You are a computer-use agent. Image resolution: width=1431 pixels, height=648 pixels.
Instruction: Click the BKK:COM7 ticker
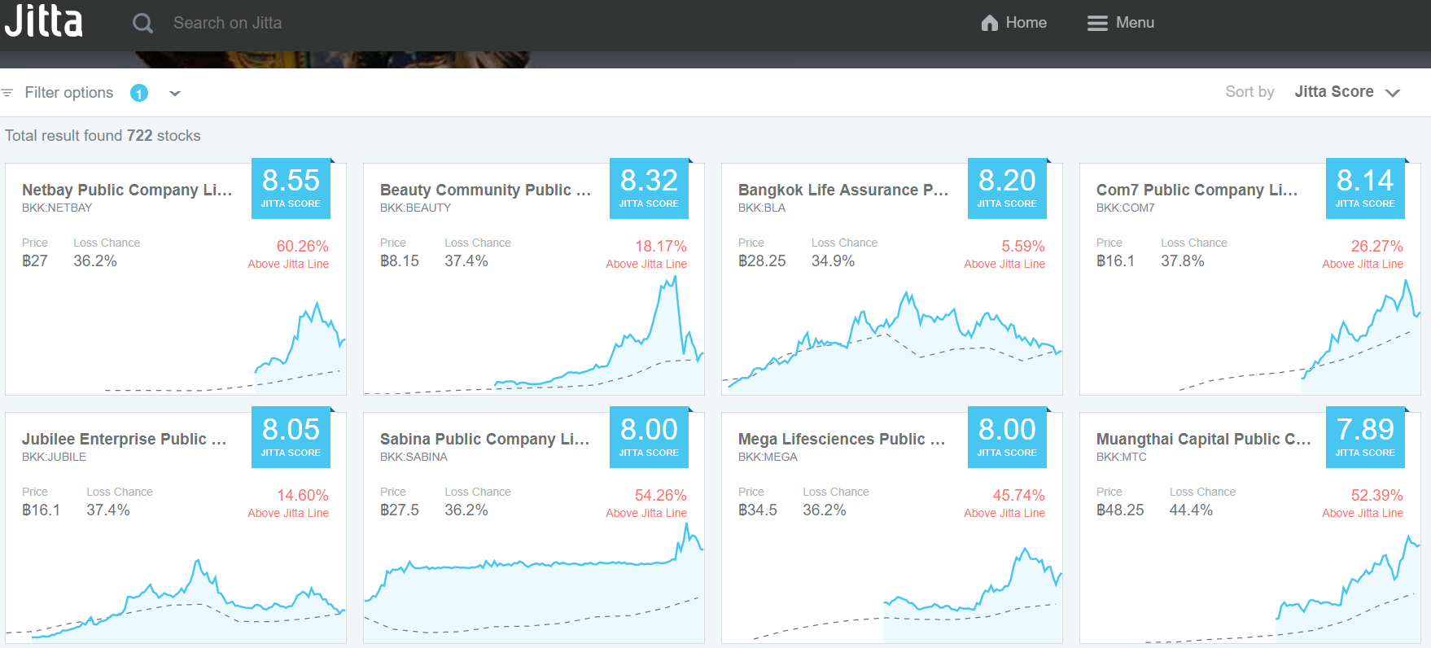[x=1125, y=208]
